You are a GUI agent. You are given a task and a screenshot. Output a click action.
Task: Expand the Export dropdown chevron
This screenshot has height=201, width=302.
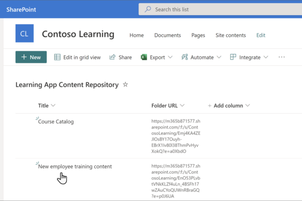coord(170,57)
